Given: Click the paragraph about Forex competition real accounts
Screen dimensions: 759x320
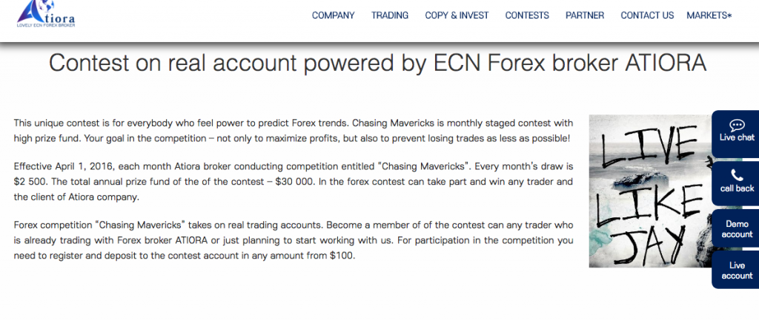Looking at the screenshot, I should pyautogui.click(x=294, y=240).
